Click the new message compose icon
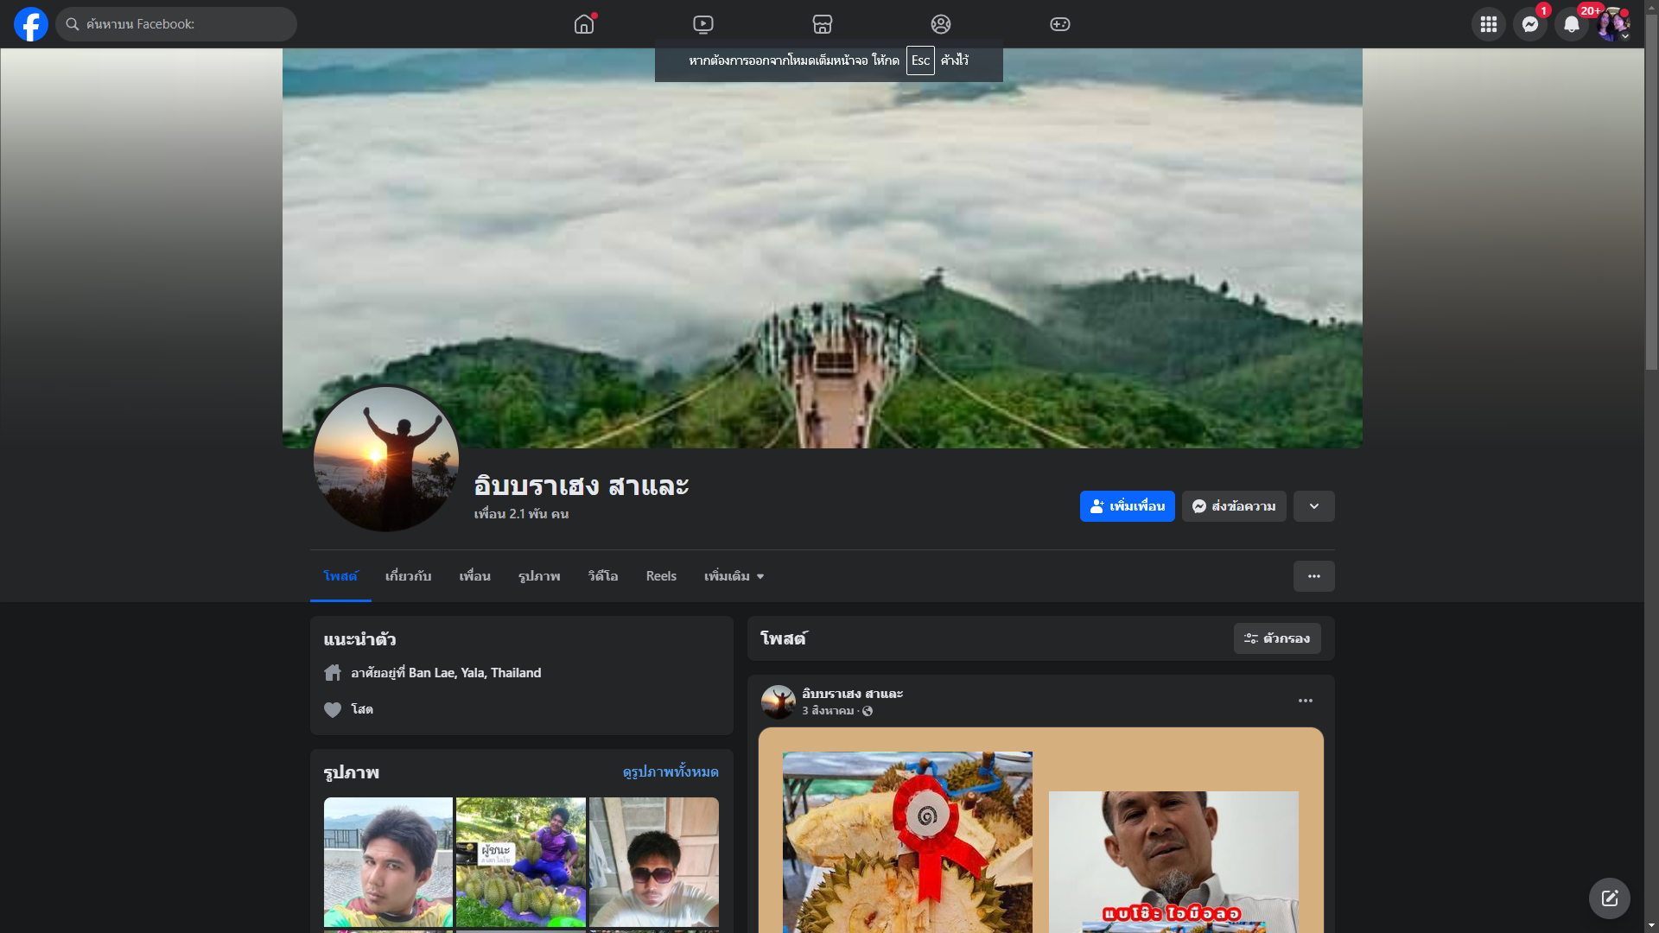Screen dimensions: 1659x933 click(1609, 898)
